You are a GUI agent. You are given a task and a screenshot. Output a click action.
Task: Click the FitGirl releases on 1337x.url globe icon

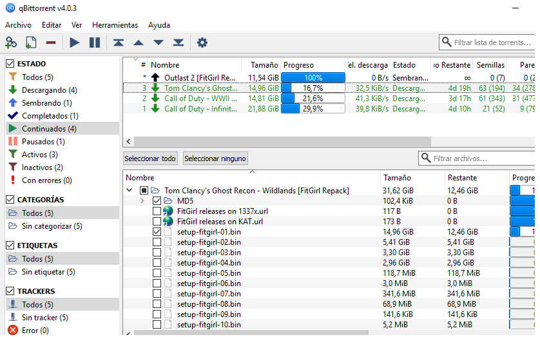(168, 211)
